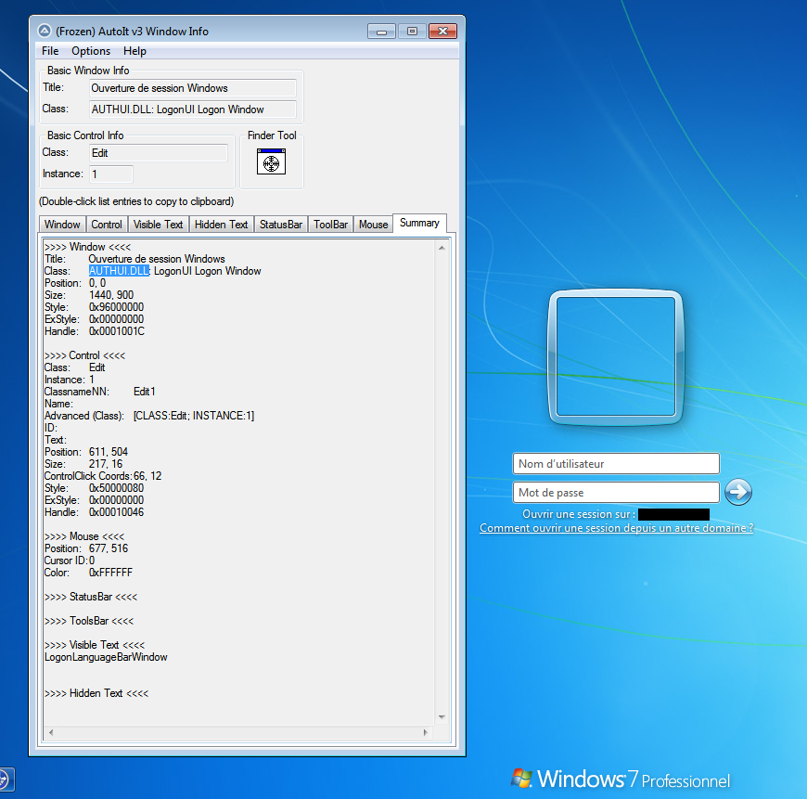
Task: Click the horizontal scroll left arrow
Action: [50, 732]
